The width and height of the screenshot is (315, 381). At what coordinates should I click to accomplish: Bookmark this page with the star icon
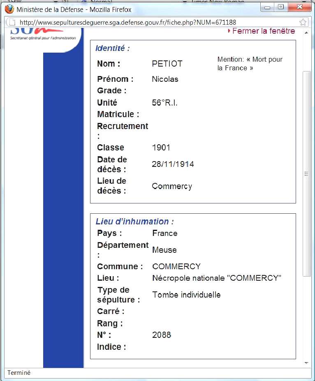[x=303, y=22]
